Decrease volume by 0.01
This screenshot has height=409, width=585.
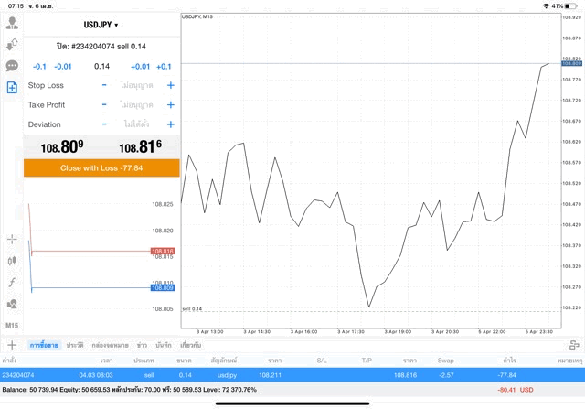(x=63, y=67)
